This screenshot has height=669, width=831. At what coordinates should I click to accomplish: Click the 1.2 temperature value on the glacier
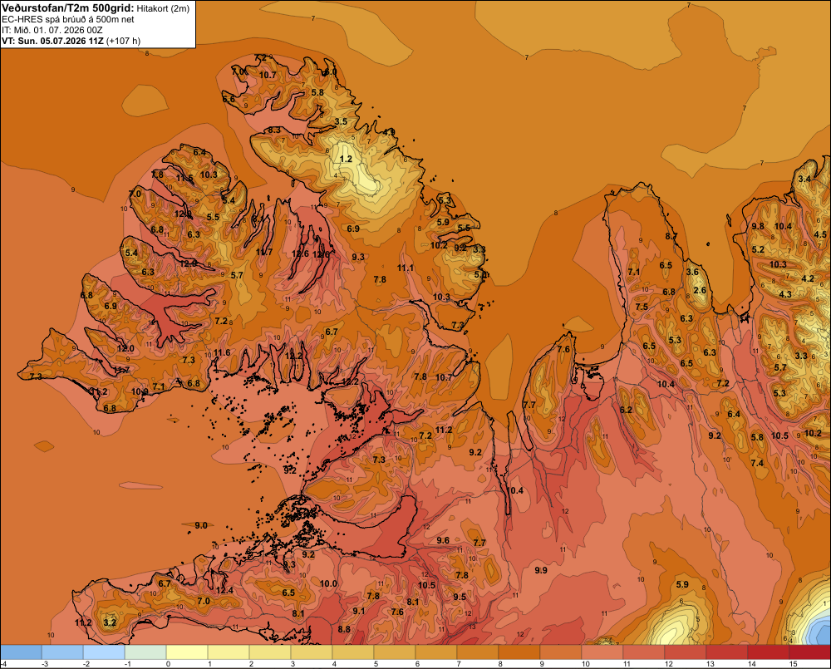click(x=346, y=159)
